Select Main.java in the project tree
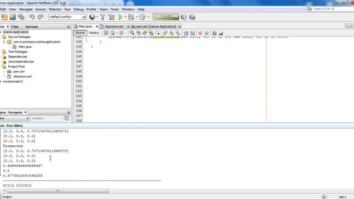This screenshot has width=354, height=199. pyautogui.click(x=25, y=46)
